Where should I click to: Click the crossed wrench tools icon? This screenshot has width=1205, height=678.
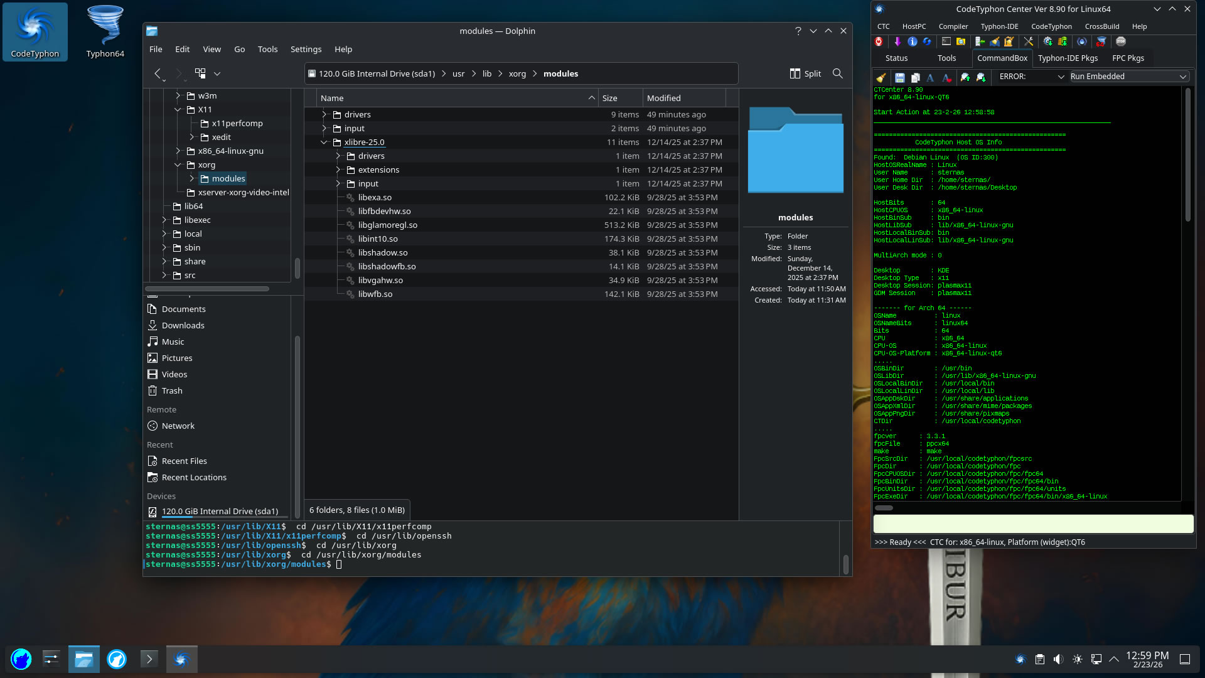click(x=1028, y=41)
